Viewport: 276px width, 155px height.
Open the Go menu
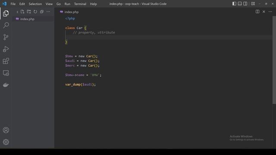59,4
